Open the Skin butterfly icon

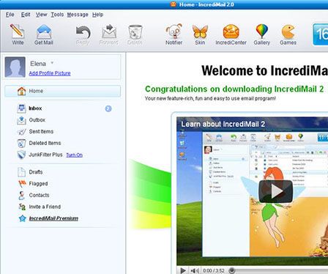[x=200, y=32]
